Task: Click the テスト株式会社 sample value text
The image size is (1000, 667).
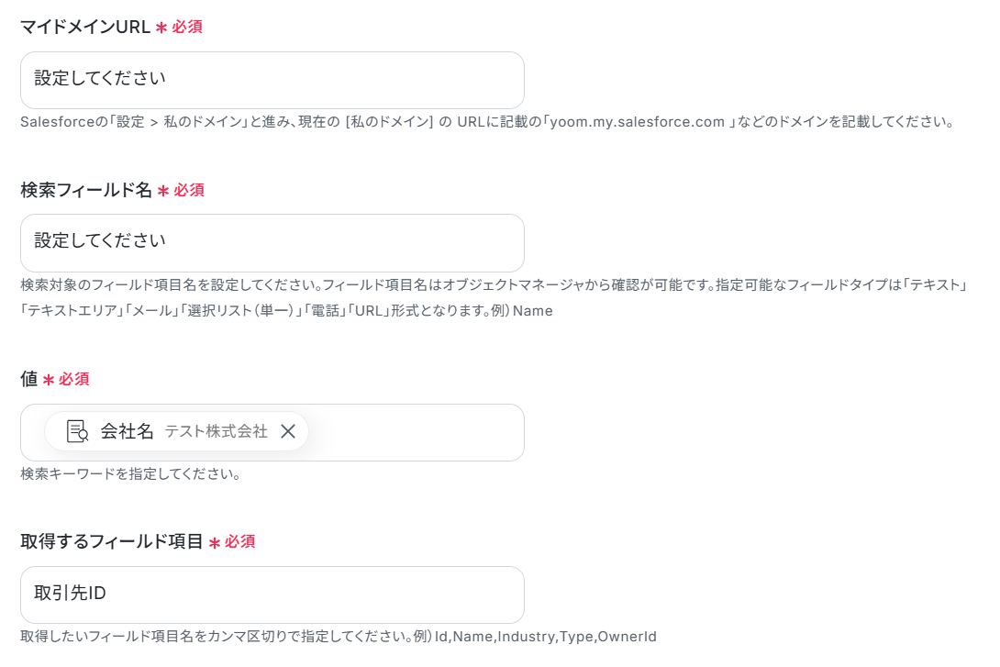Action: point(217,432)
